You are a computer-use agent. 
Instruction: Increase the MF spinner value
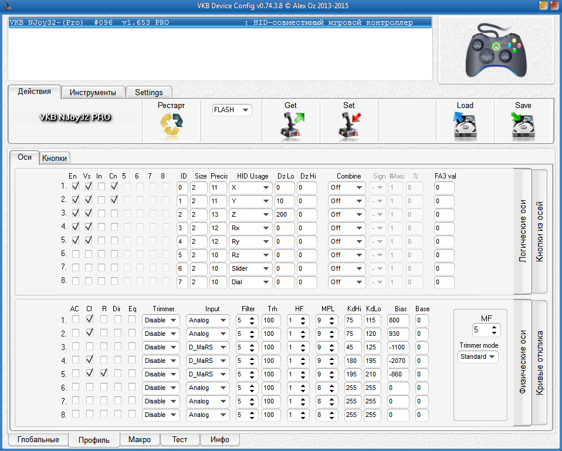tap(495, 327)
